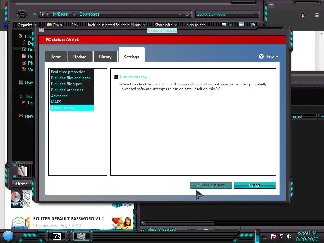The width and height of the screenshot is (324, 243).
Task: Open a new browser tab with plus
Action: coord(271,5)
